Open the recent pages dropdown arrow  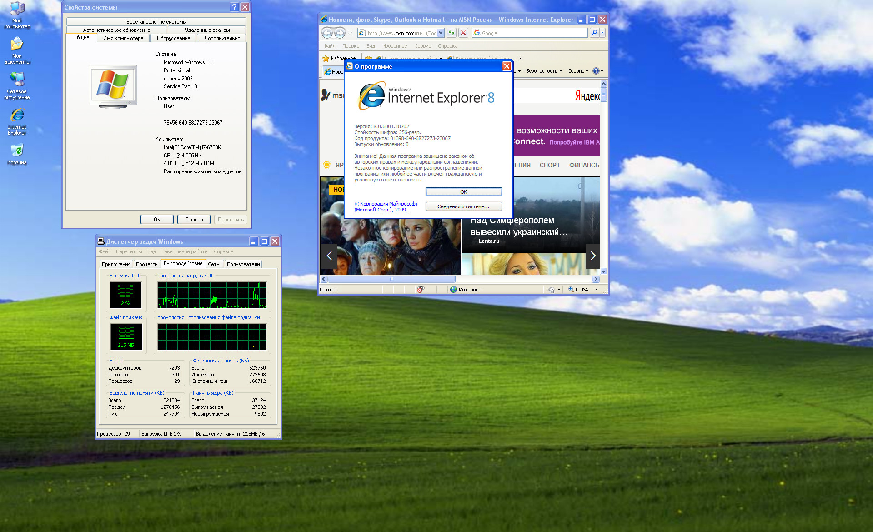(x=350, y=33)
